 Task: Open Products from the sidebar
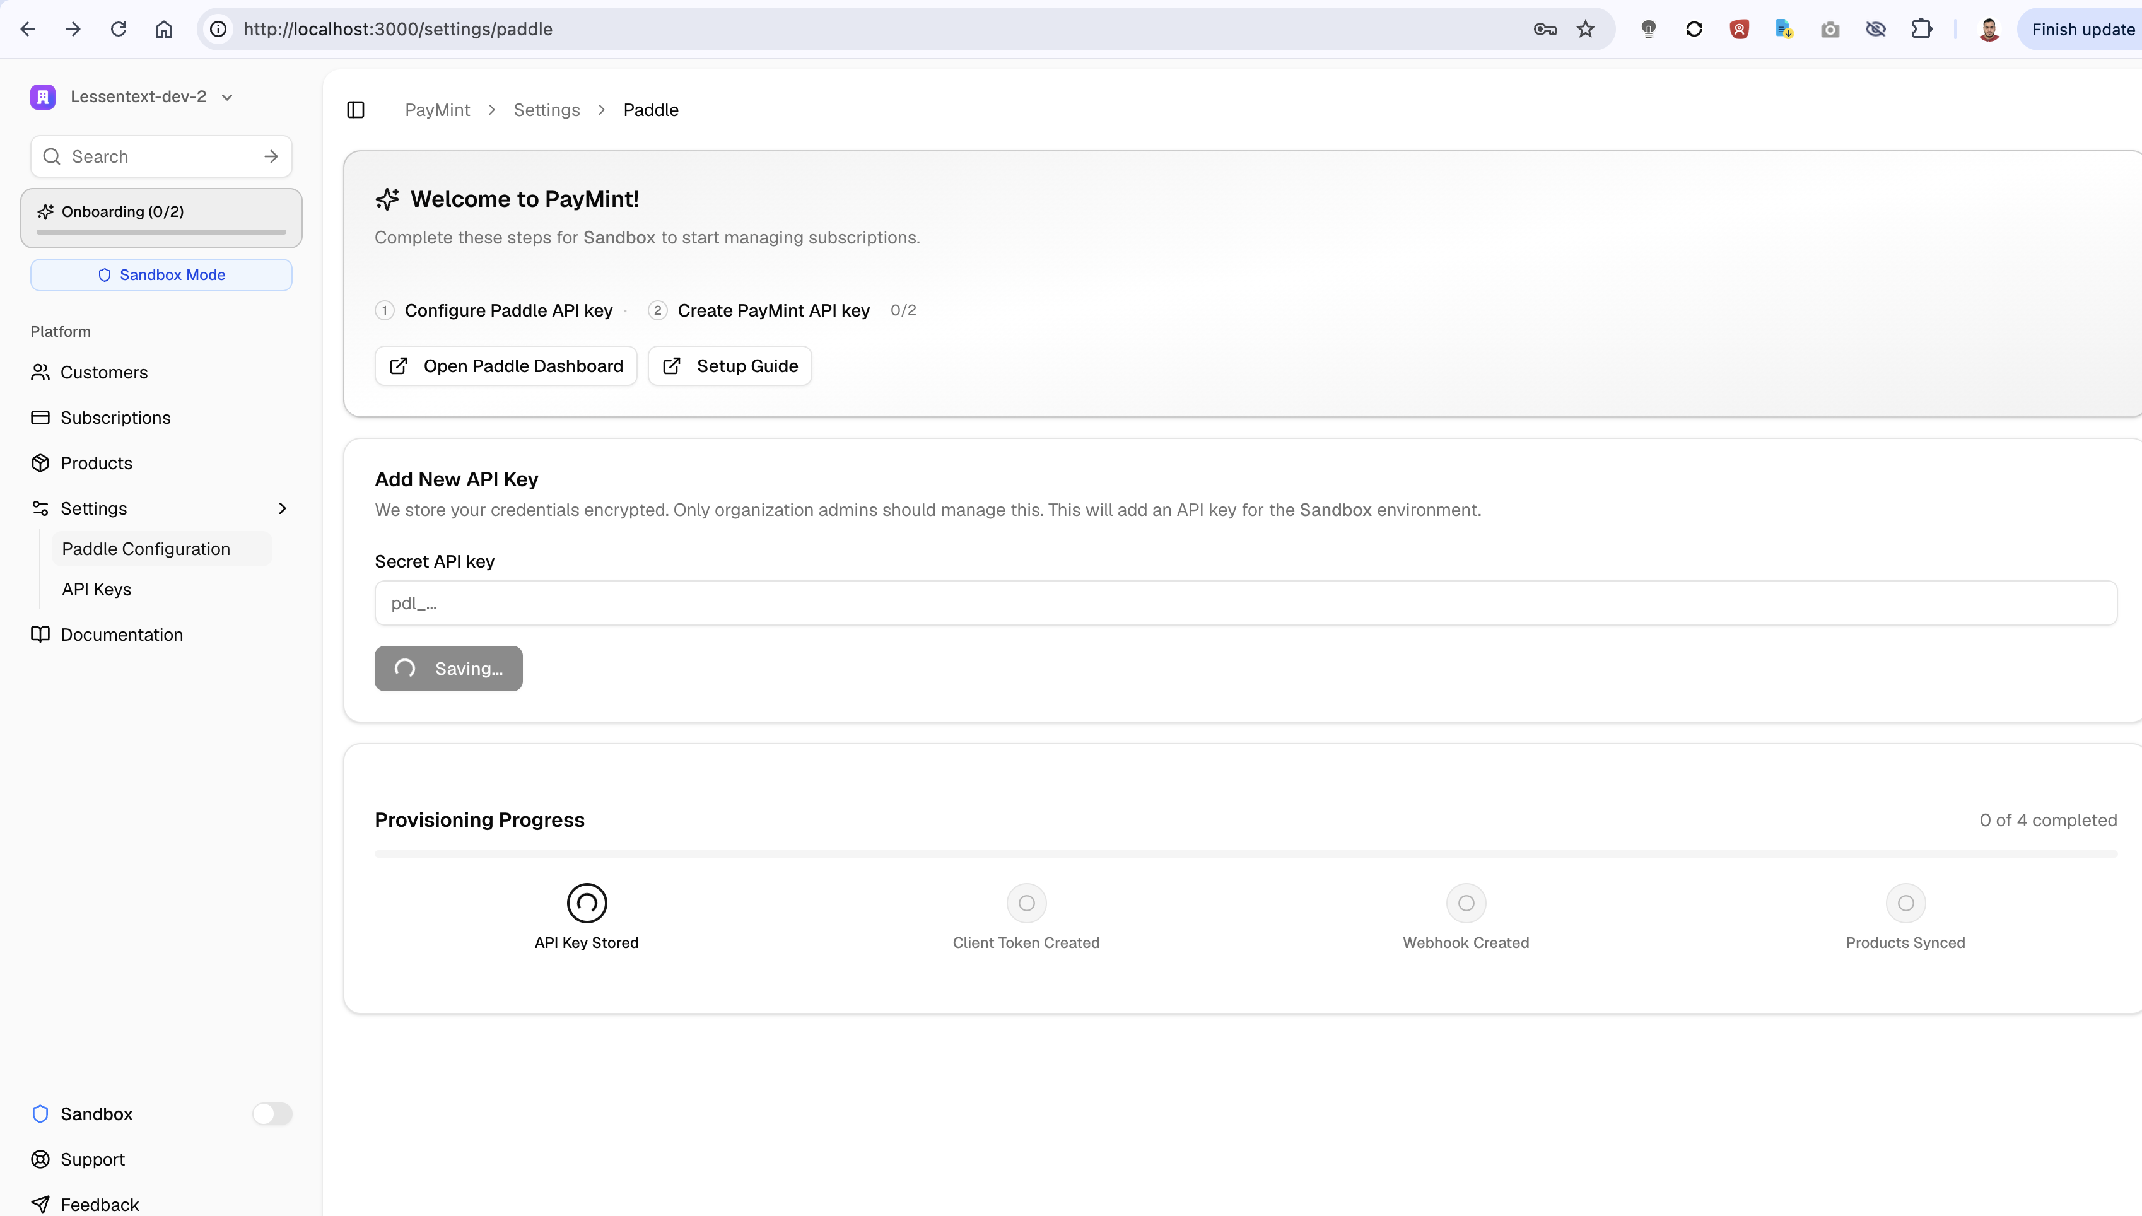point(96,462)
